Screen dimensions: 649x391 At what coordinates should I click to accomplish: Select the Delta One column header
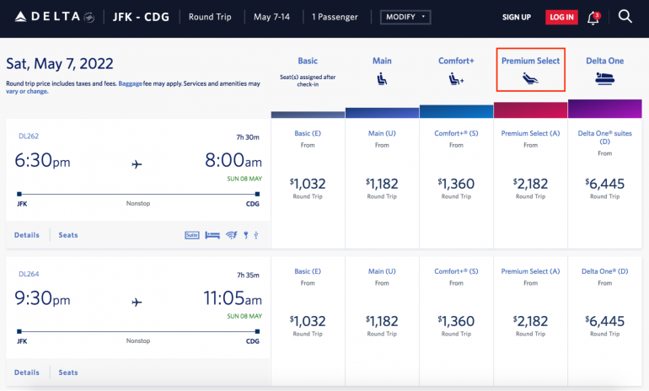604,61
